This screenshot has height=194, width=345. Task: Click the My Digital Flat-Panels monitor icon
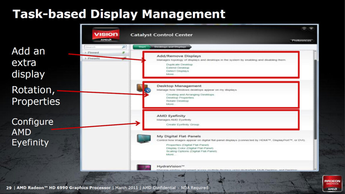(144, 139)
